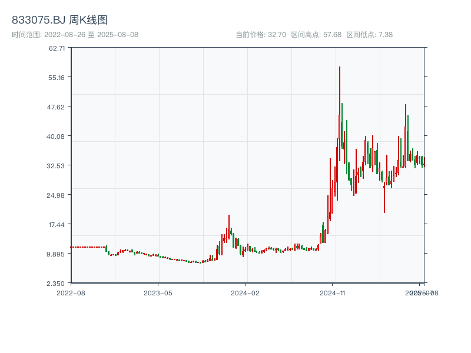Click y-axis label 55.16
This screenshot has height=353, width=471.
57,78
